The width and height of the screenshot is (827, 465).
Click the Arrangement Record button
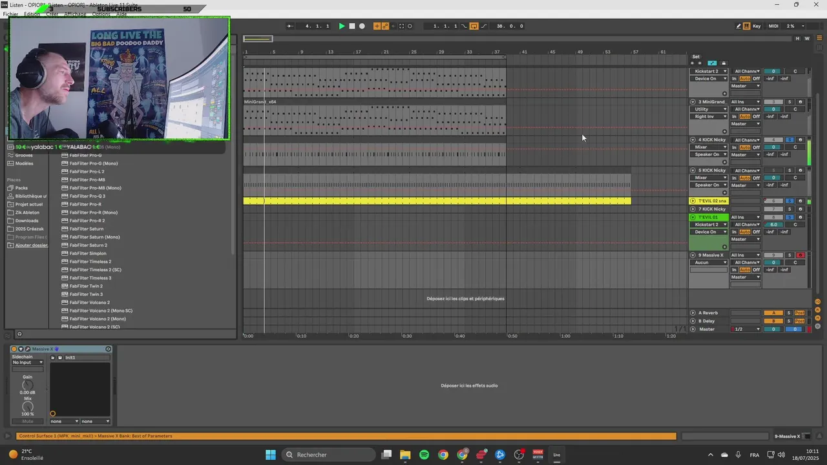(x=362, y=26)
